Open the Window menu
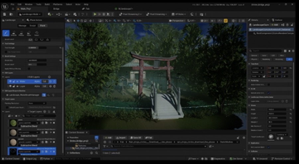The width and height of the screenshot is (299, 164). click(x=29, y=4)
